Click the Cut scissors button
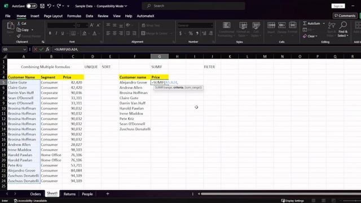The height and width of the screenshot is (203, 361). click(x=22, y=24)
